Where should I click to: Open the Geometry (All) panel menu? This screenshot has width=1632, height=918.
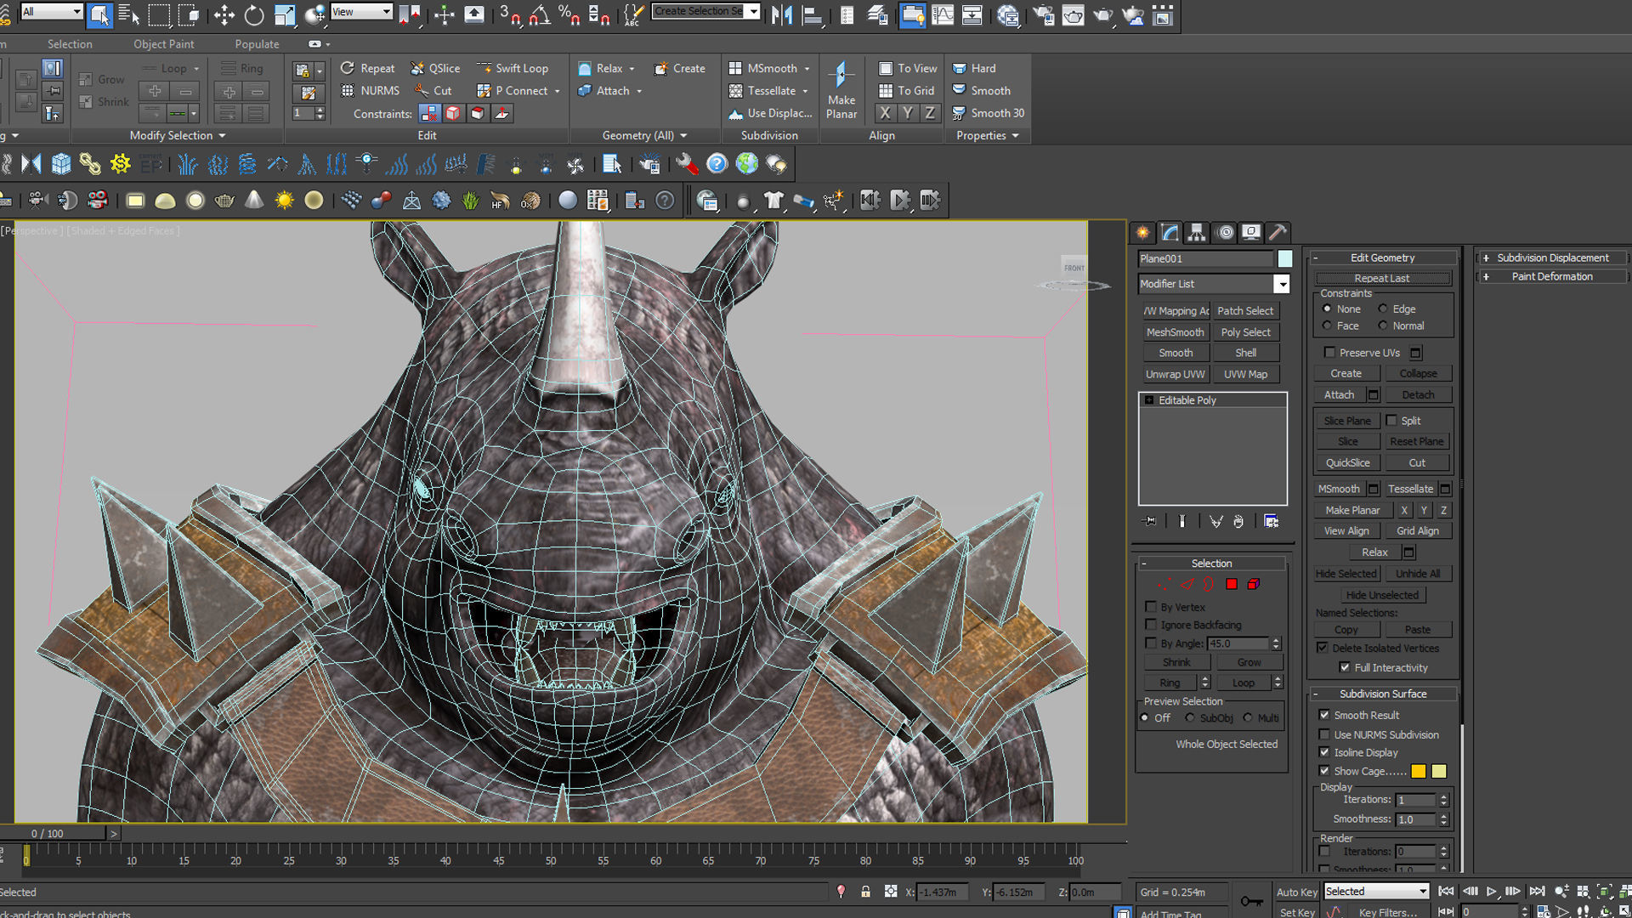pos(644,135)
